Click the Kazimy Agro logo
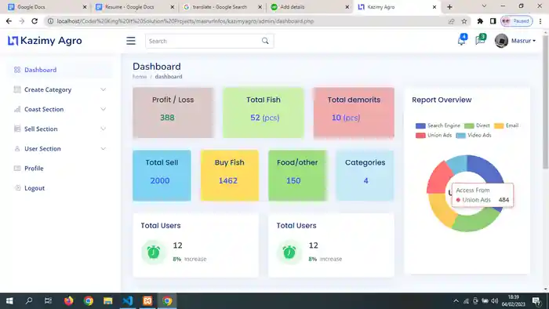549x309 pixels. 45,41
